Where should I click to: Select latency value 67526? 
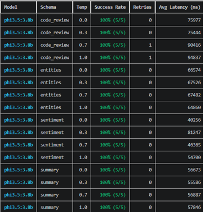click(x=194, y=83)
